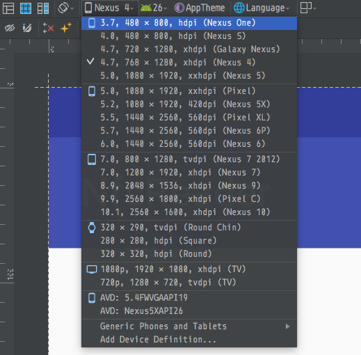Screen dimensions: 361x355
Task: Select the Pixel device entry
Action: coord(189,91)
